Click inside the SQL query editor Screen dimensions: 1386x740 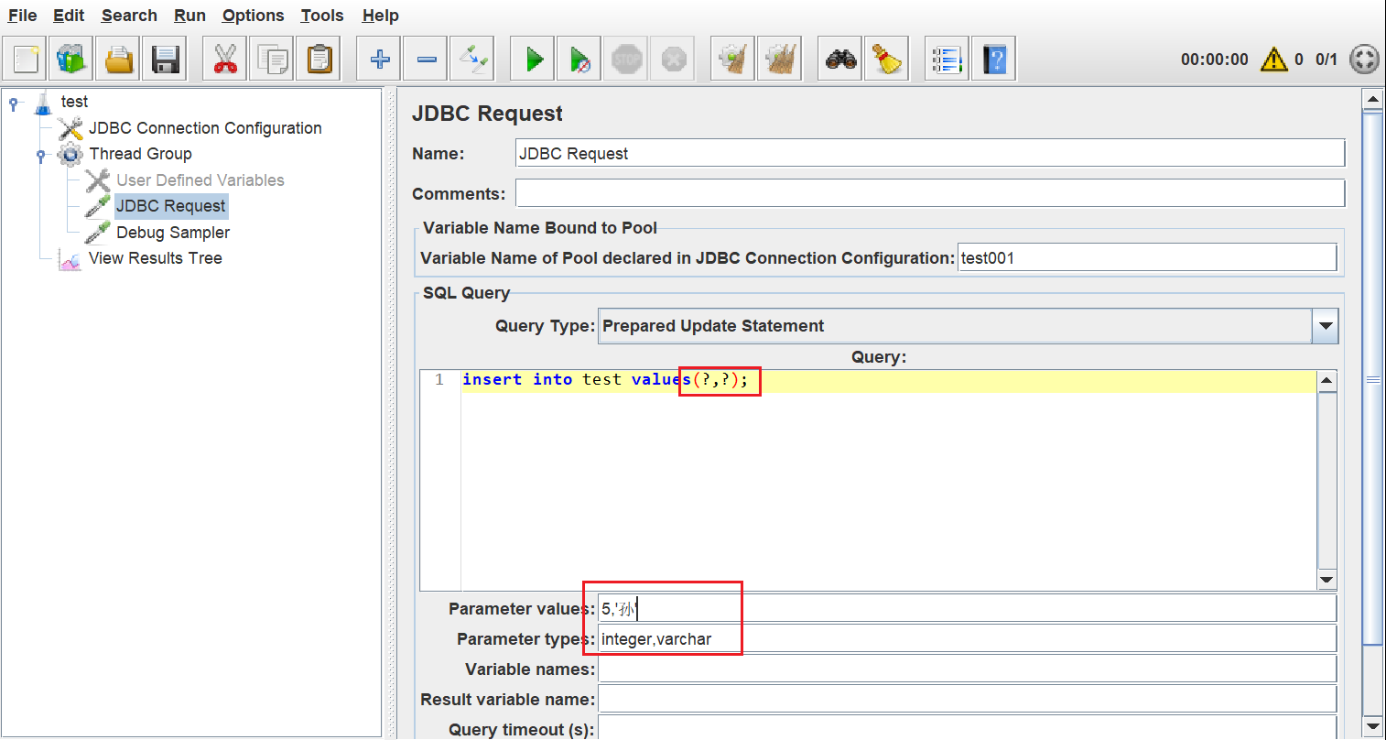coord(888,481)
